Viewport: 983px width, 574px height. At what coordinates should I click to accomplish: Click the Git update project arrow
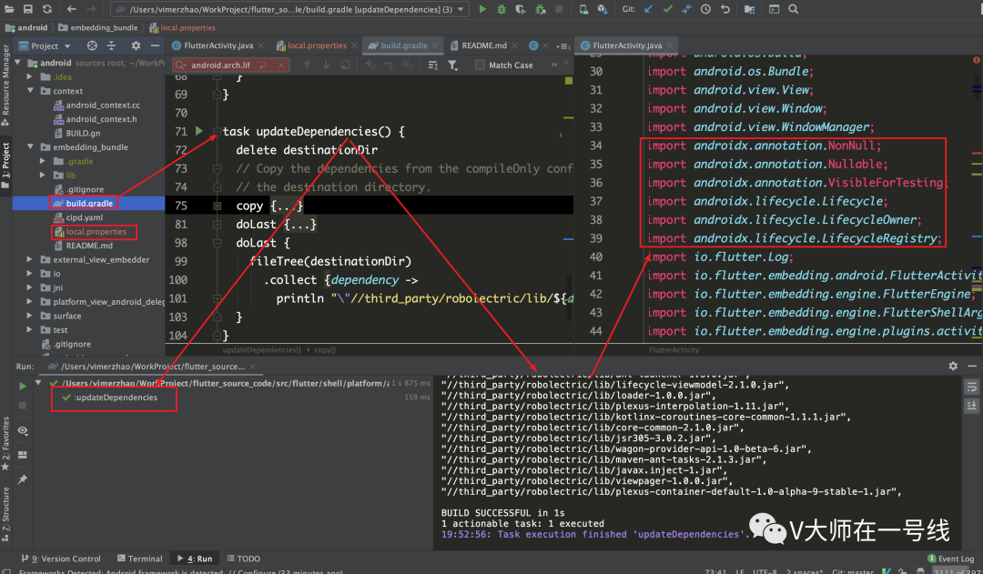pyautogui.click(x=648, y=9)
